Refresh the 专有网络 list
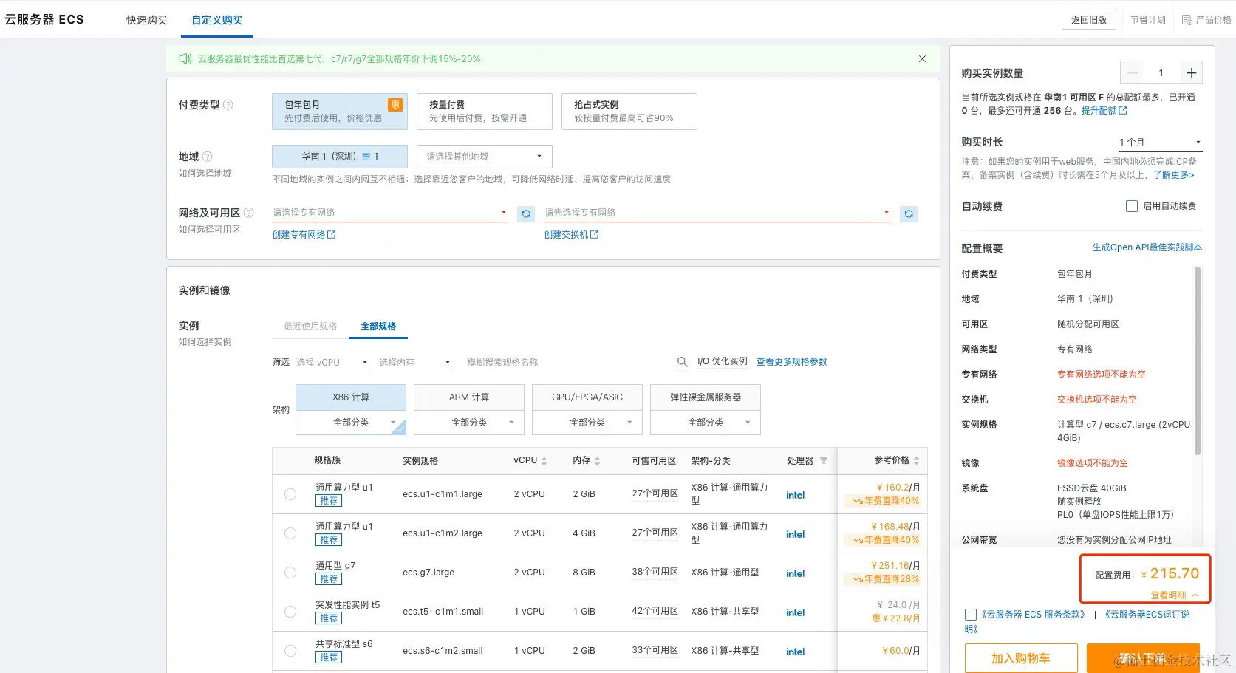This screenshot has height=673, width=1236. click(526, 213)
